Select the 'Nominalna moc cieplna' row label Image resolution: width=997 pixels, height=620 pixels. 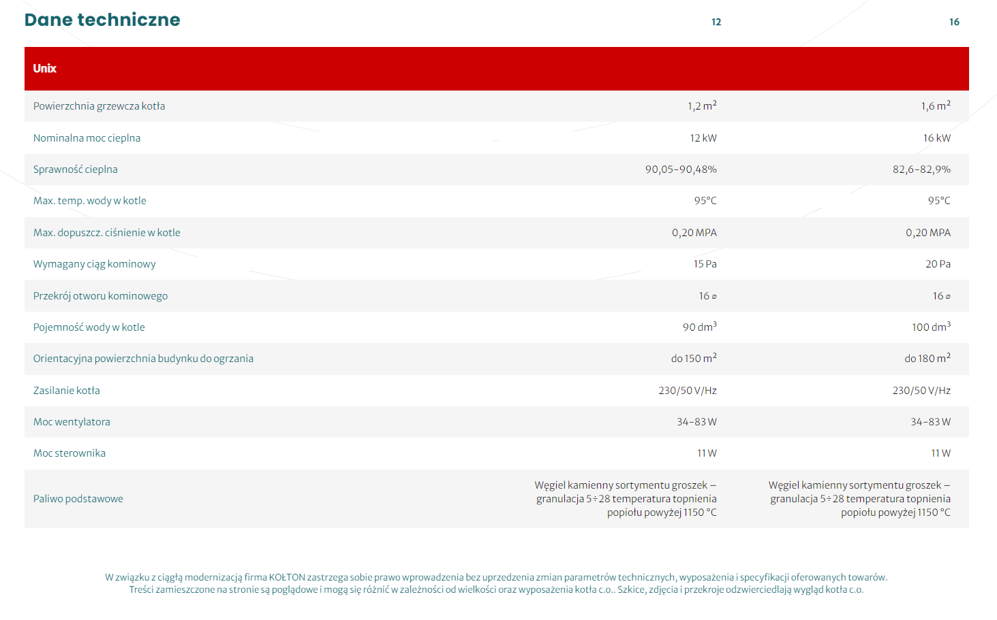pos(87,138)
